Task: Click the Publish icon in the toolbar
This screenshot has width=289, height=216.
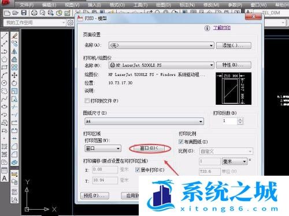Action: [x=51, y=13]
